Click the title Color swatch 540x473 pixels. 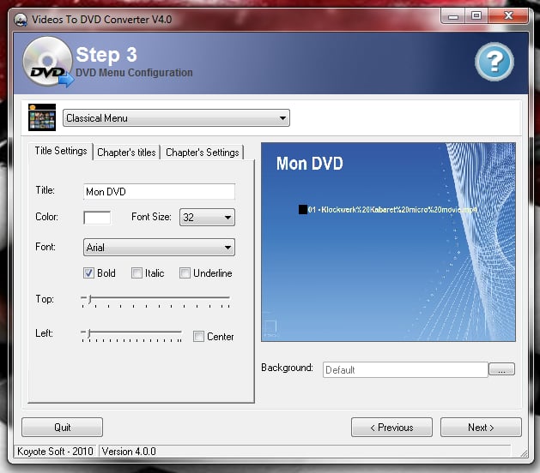click(x=97, y=218)
